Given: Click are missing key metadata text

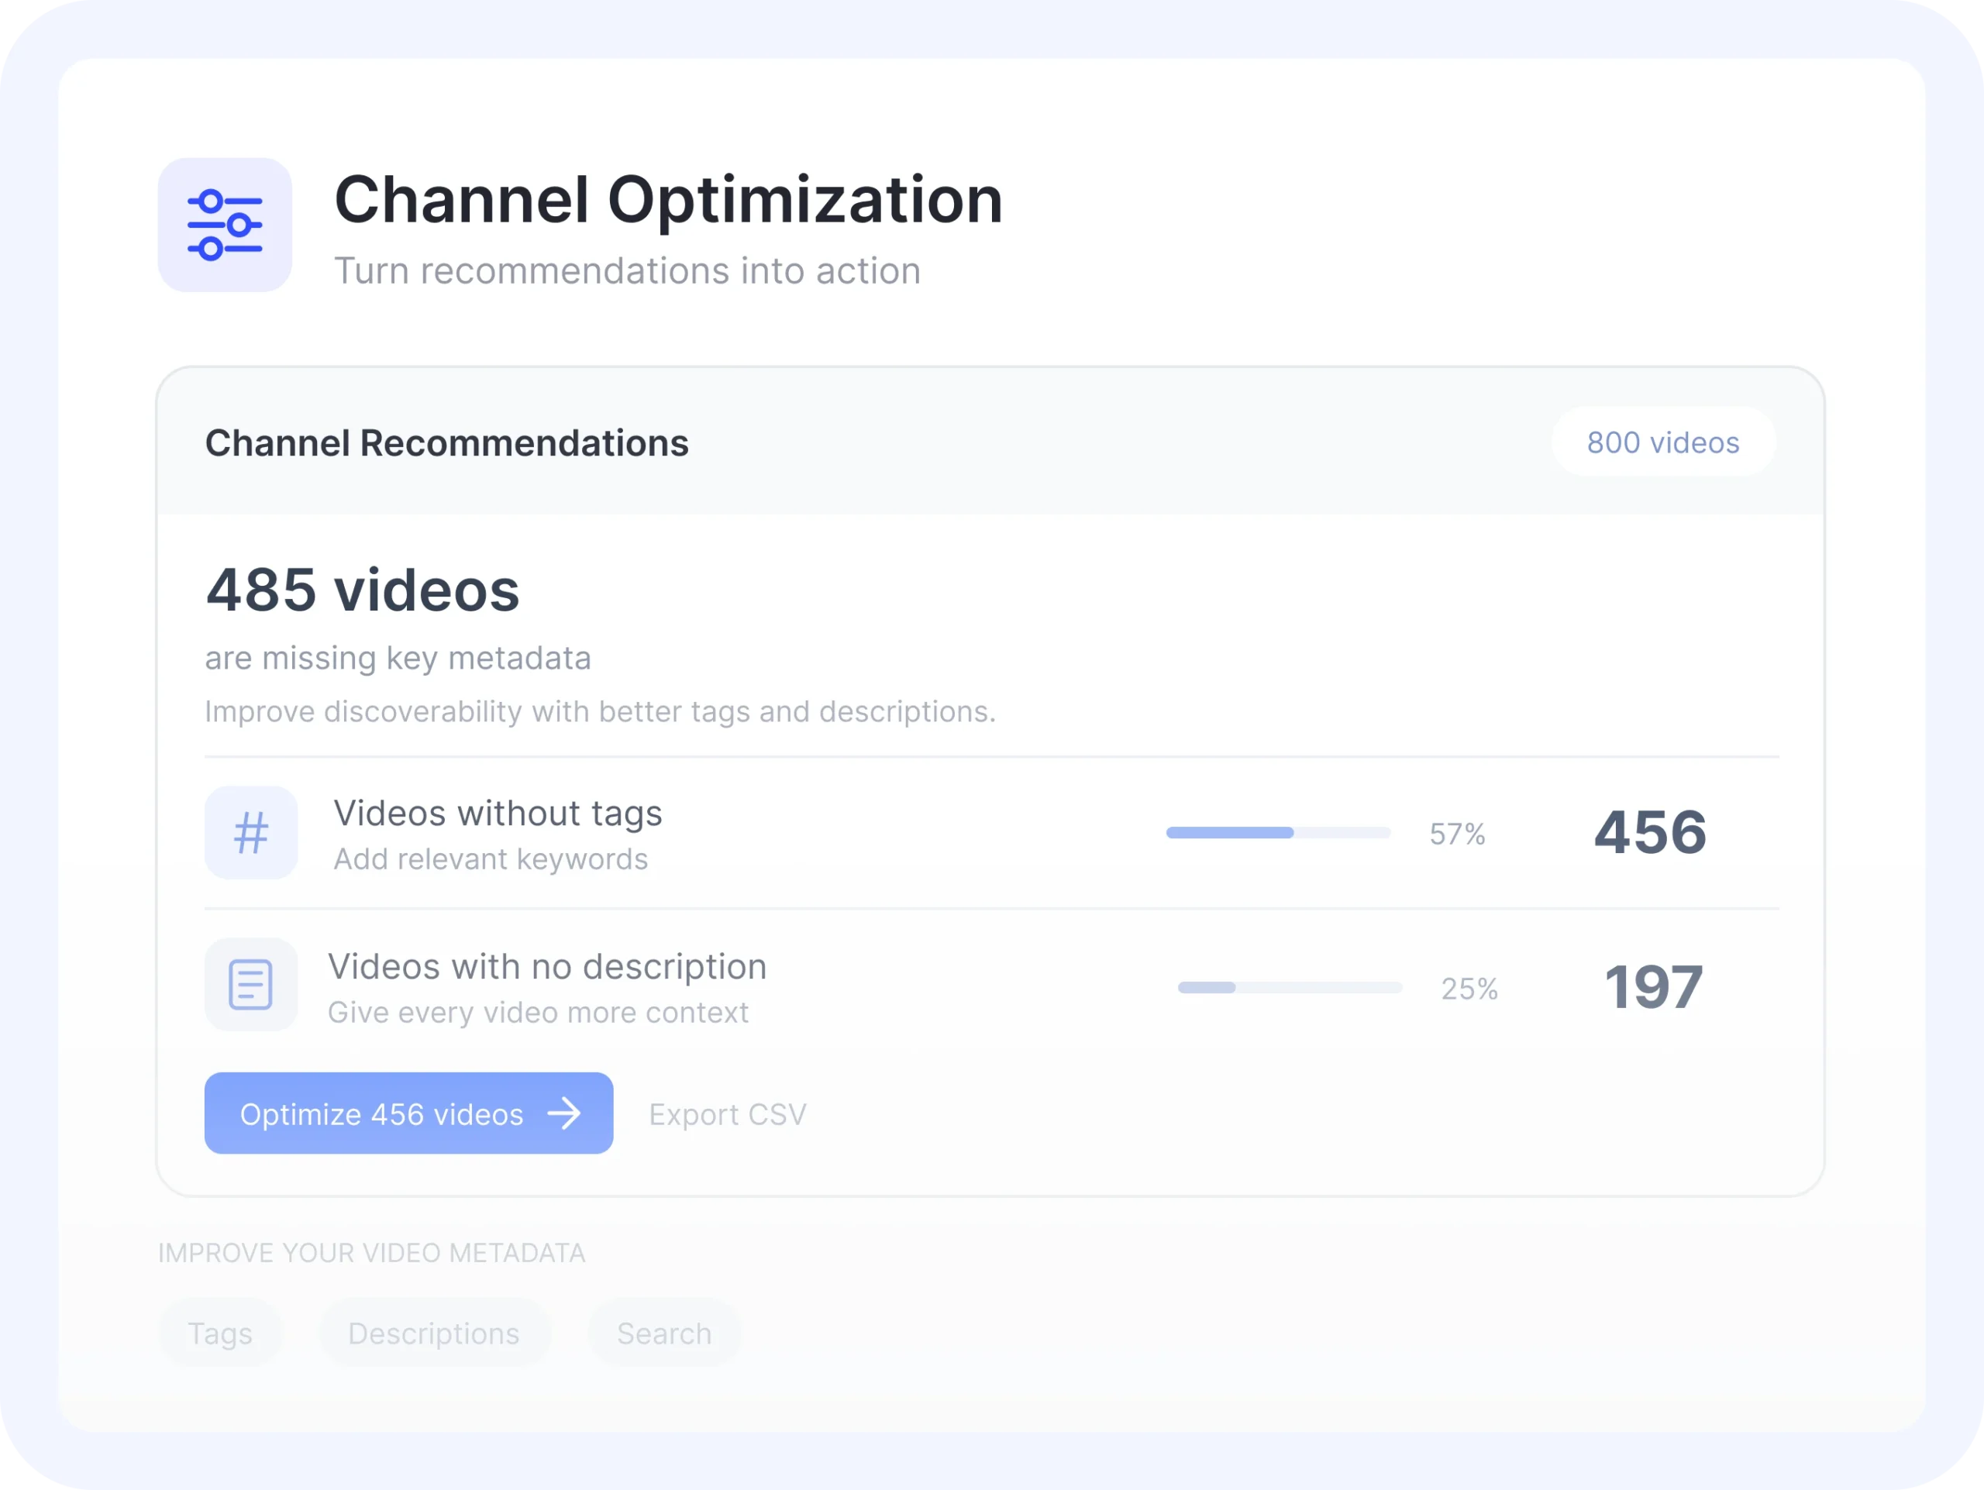Looking at the screenshot, I should (x=398, y=658).
